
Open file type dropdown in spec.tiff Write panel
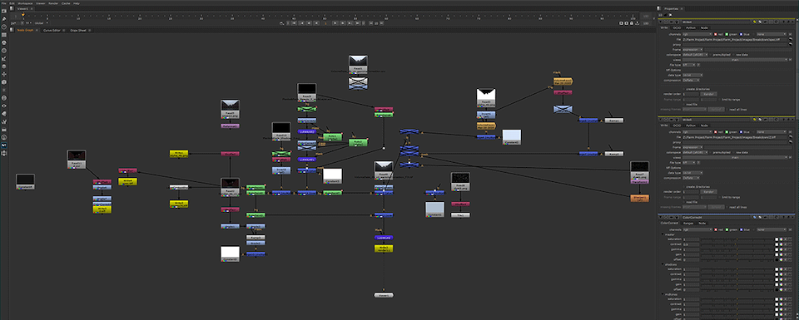click(x=689, y=65)
